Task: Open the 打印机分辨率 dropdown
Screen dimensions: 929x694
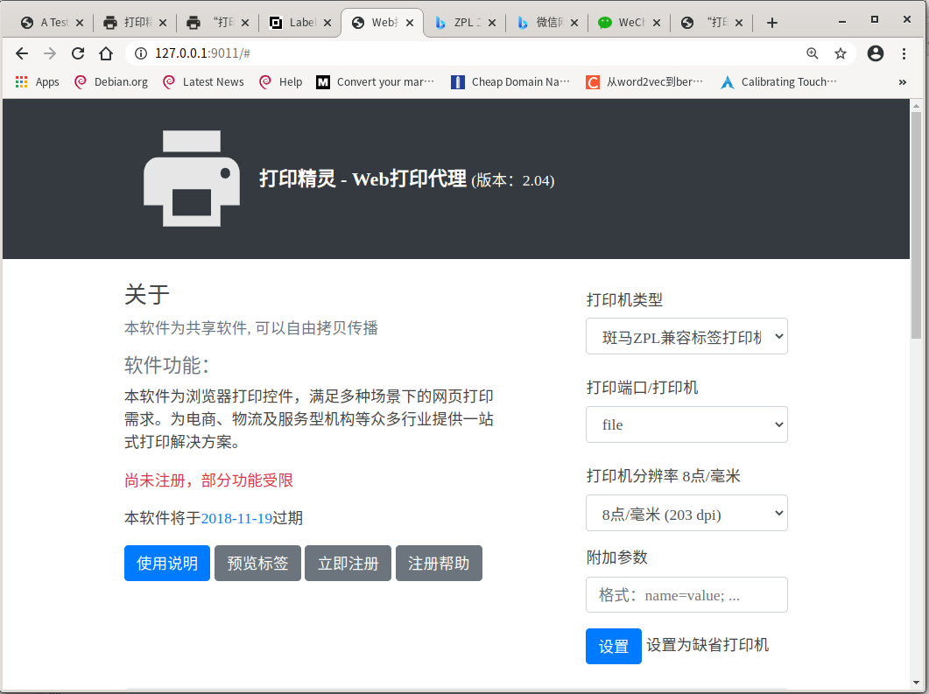Action: [x=686, y=514]
